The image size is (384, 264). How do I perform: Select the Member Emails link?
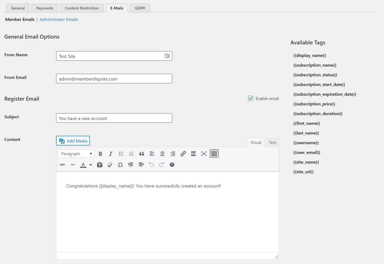[20, 20]
